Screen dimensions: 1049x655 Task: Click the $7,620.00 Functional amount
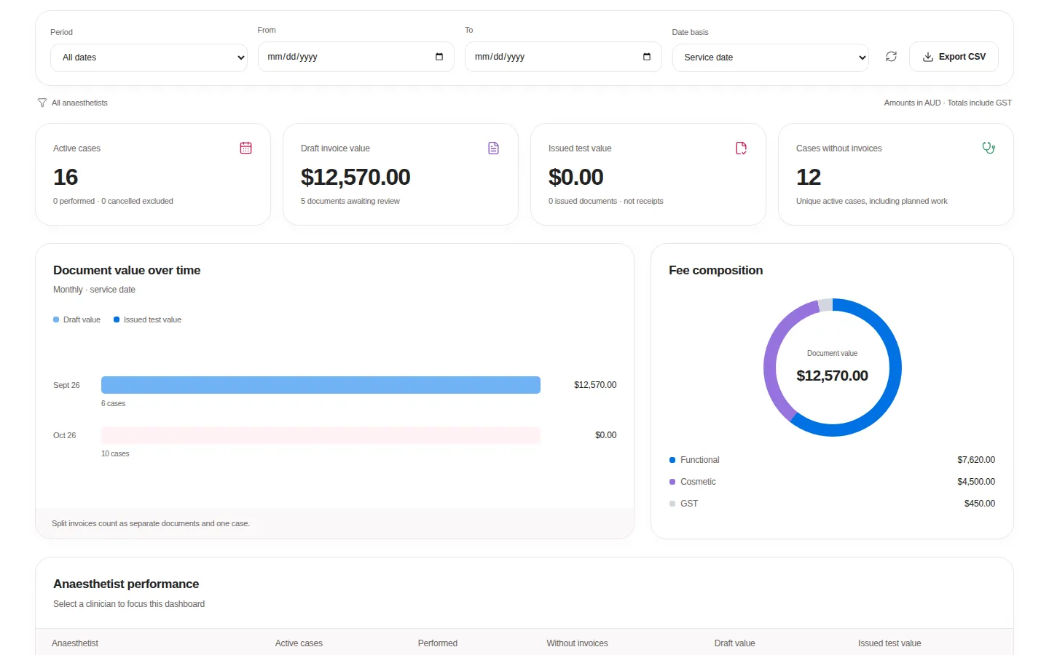coord(976,460)
